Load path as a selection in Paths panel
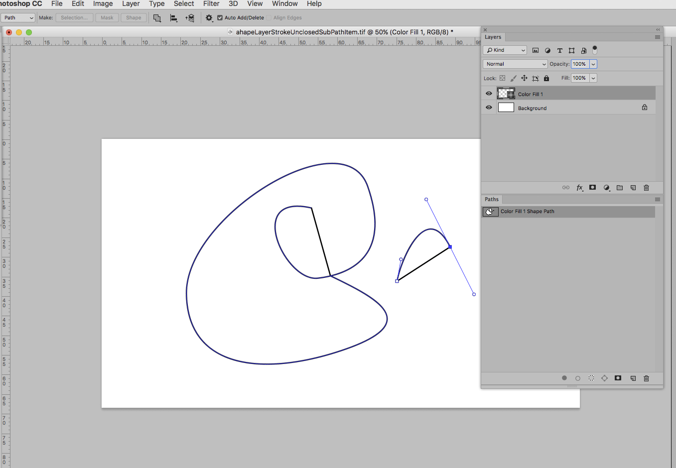 (x=591, y=378)
